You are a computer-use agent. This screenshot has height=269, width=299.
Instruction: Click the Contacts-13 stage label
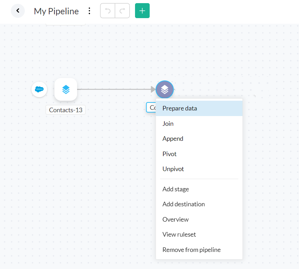66,110
